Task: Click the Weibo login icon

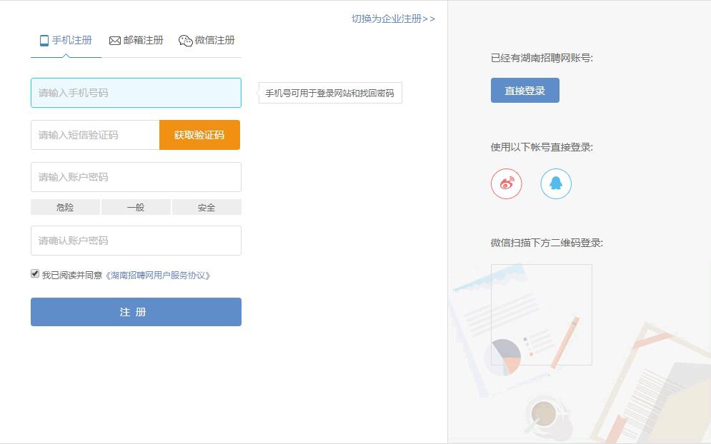Action: [506, 183]
